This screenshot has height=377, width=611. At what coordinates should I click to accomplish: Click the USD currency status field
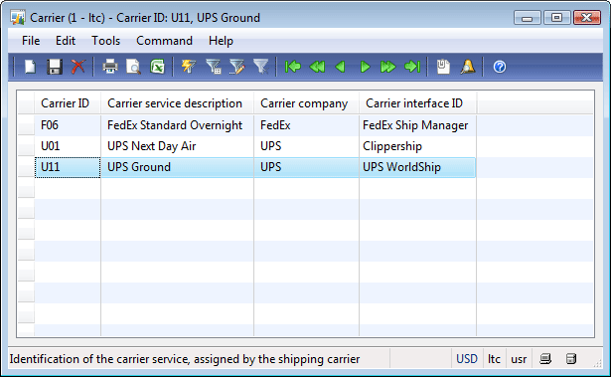tap(467, 359)
